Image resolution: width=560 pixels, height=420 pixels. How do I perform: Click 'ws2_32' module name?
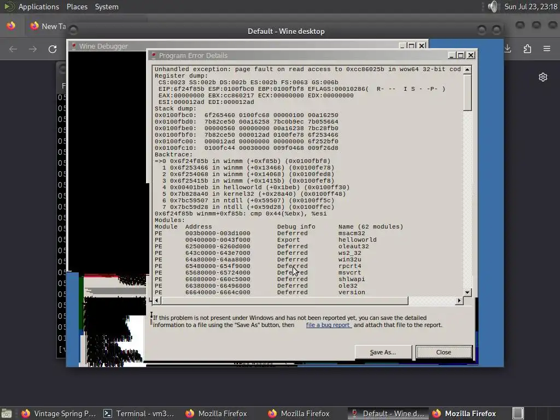click(x=349, y=253)
